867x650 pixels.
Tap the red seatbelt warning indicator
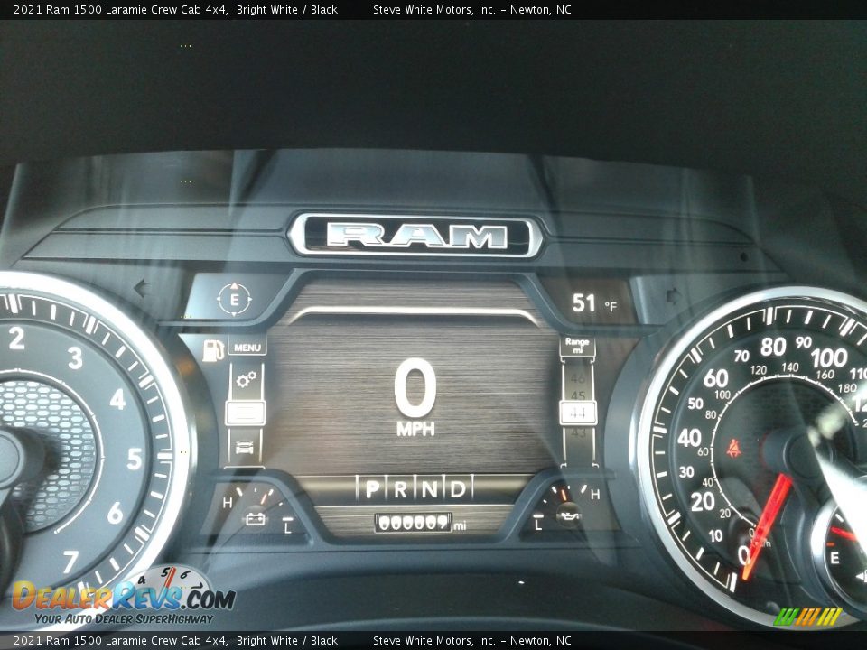coord(734,447)
